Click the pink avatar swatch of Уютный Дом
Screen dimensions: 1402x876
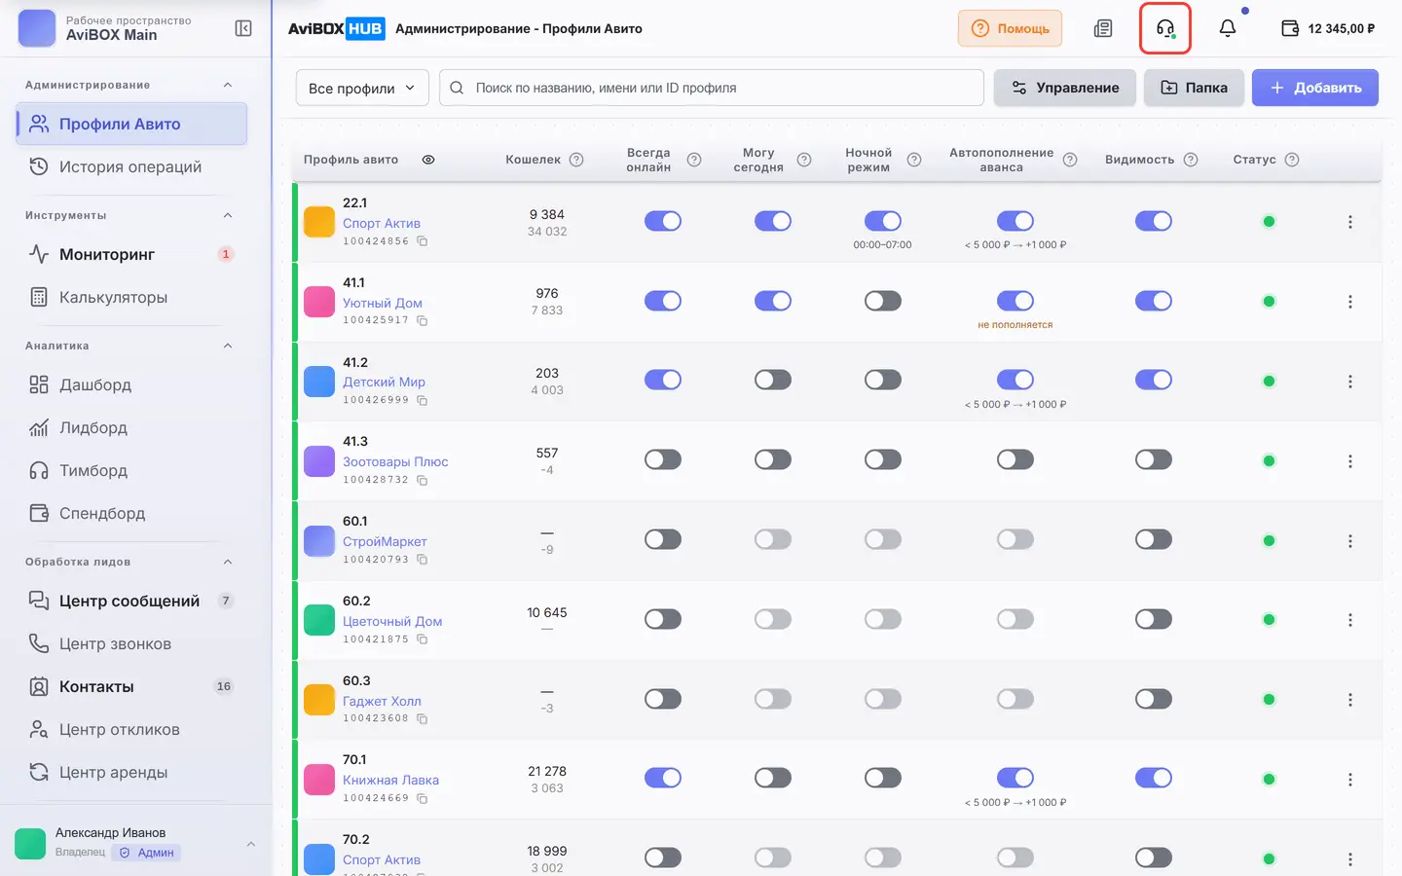pos(319,302)
